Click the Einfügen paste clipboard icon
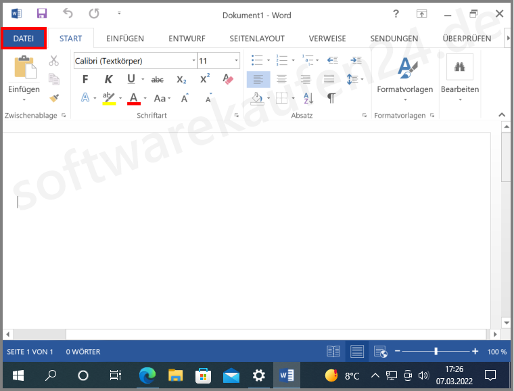Screen dimensions: 514x391 25,67
